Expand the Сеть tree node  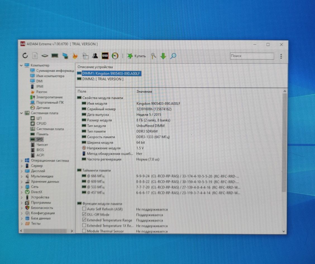click(x=22, y=187)
